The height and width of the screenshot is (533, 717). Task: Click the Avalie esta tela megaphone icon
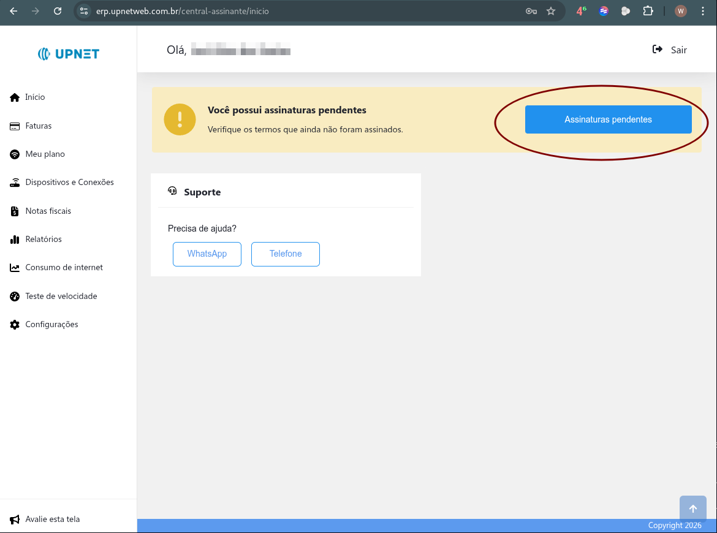pos(14,519)
